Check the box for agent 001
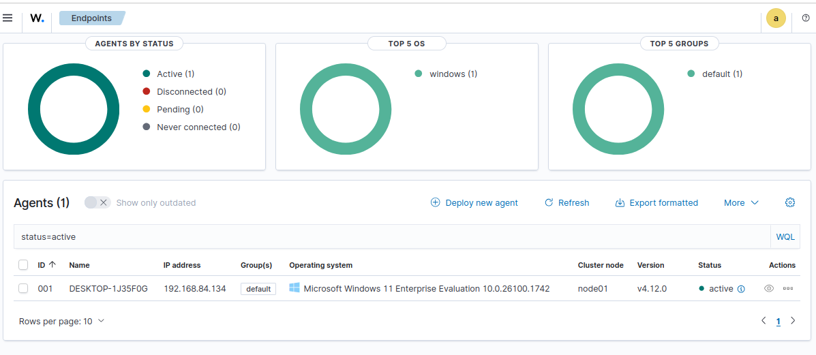The width and height of the screenshot is (816, 355). 23,288
